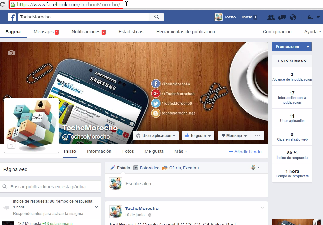Click Índice de respuesta stat

[x=292, y=155]
